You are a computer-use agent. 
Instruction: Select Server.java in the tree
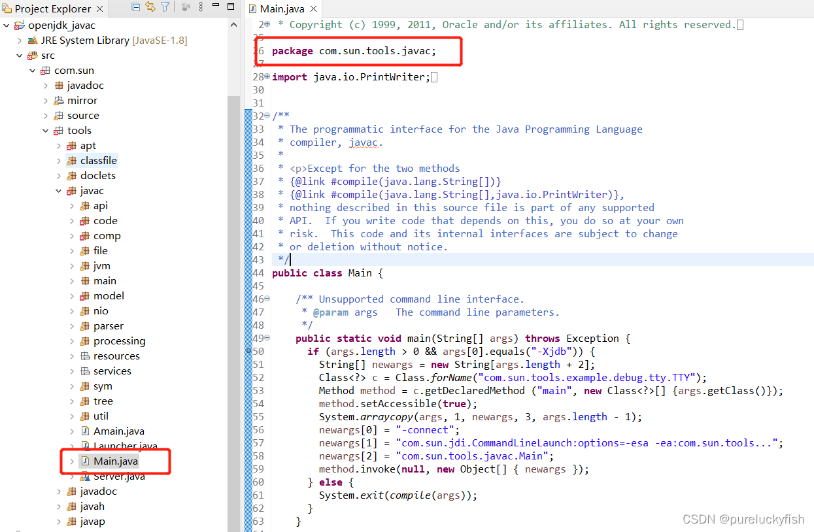point(119,476)
